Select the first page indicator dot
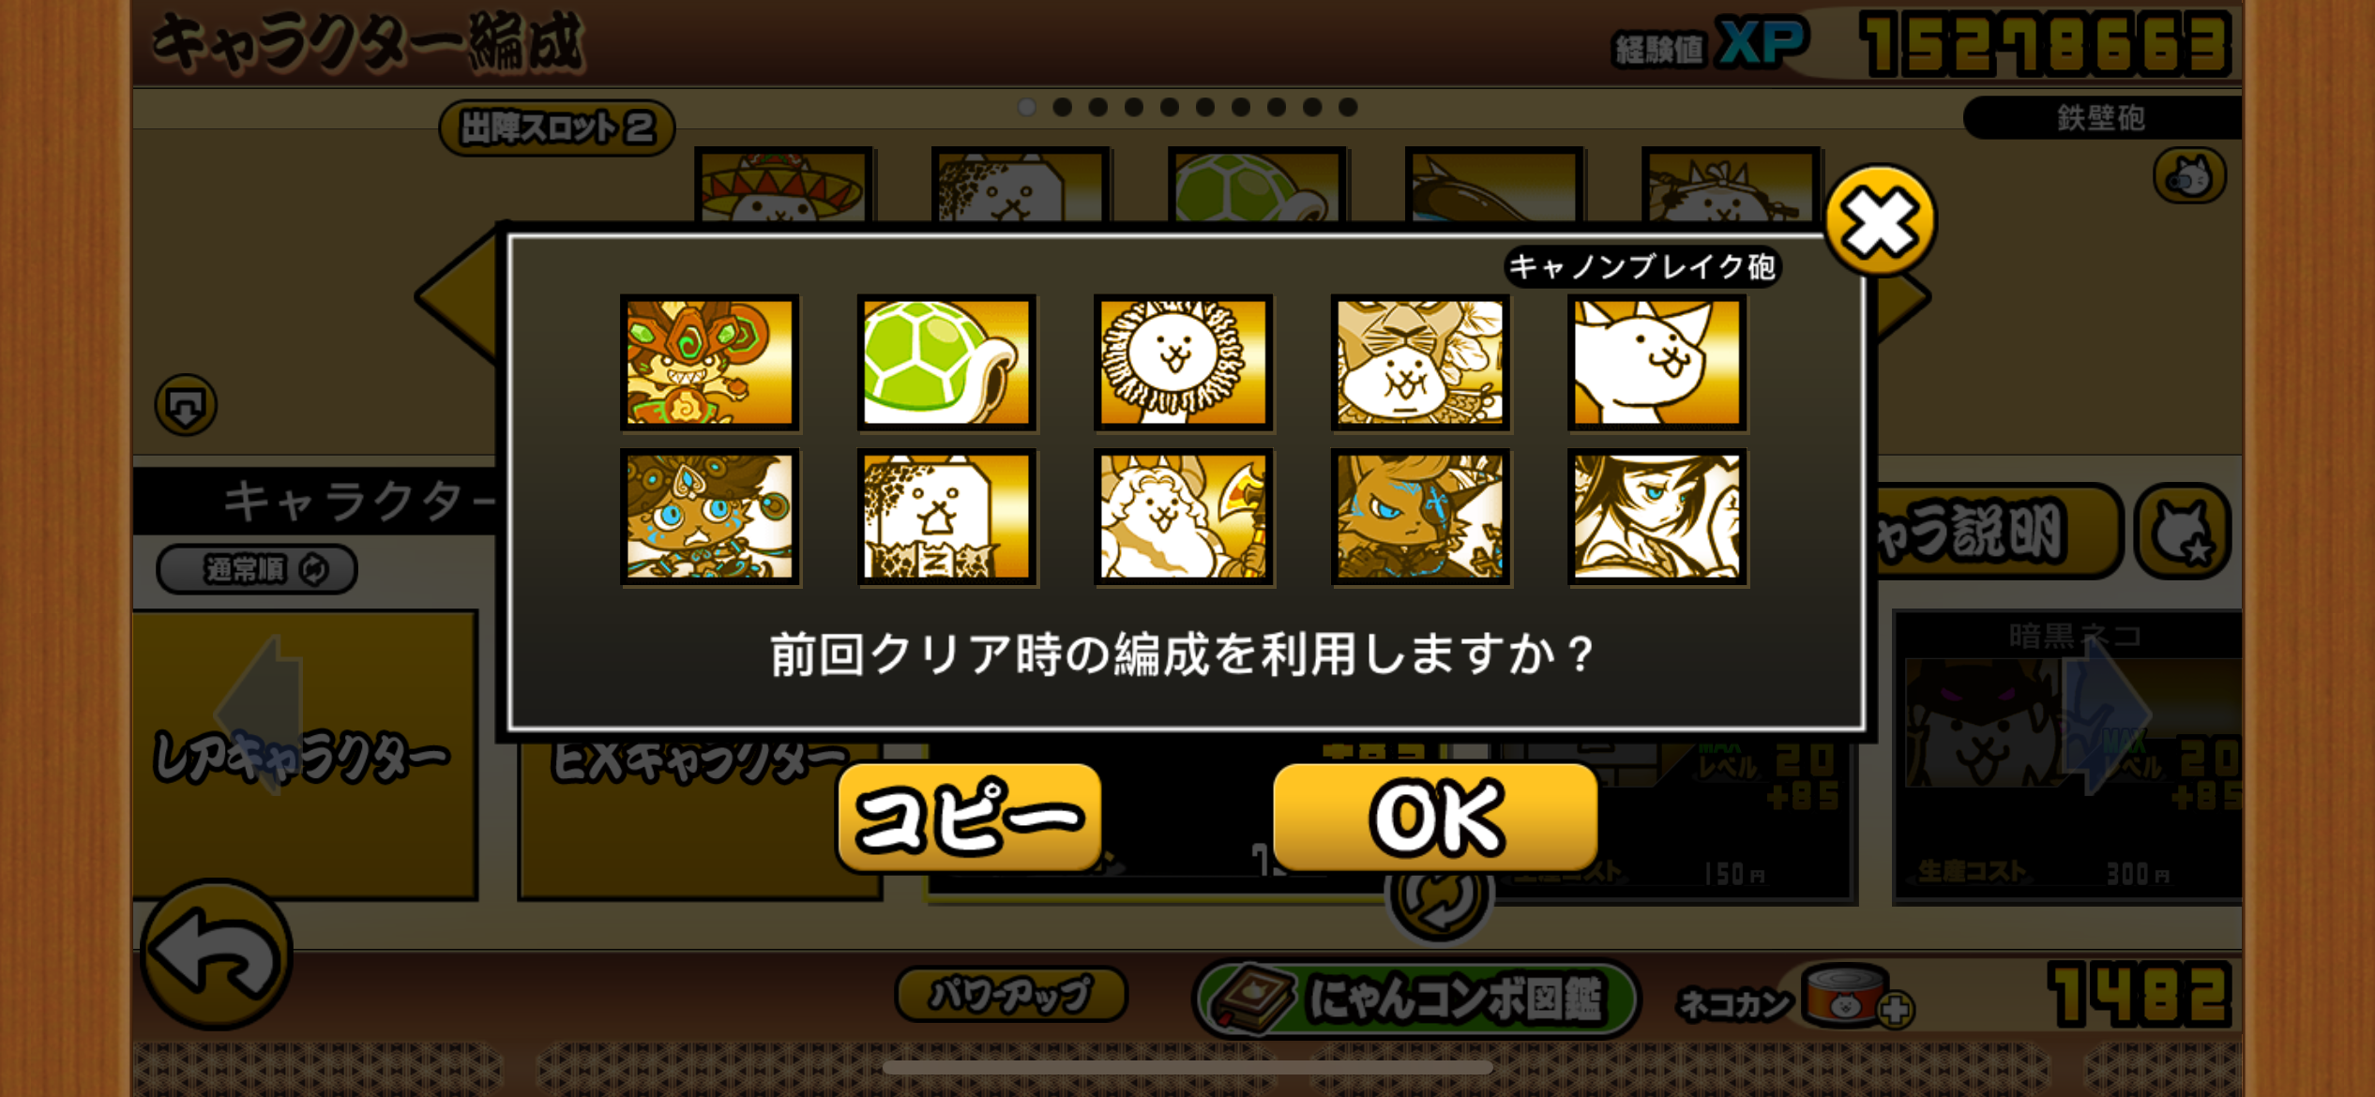 pos(1027,107)
